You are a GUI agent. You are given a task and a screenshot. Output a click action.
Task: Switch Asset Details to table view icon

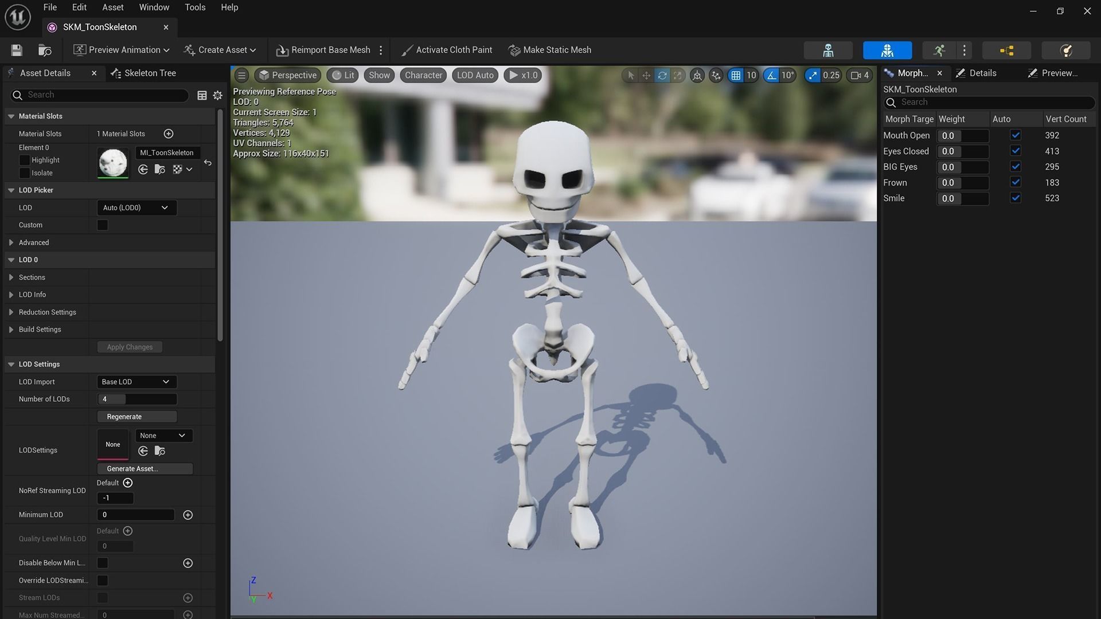point(202,96)
